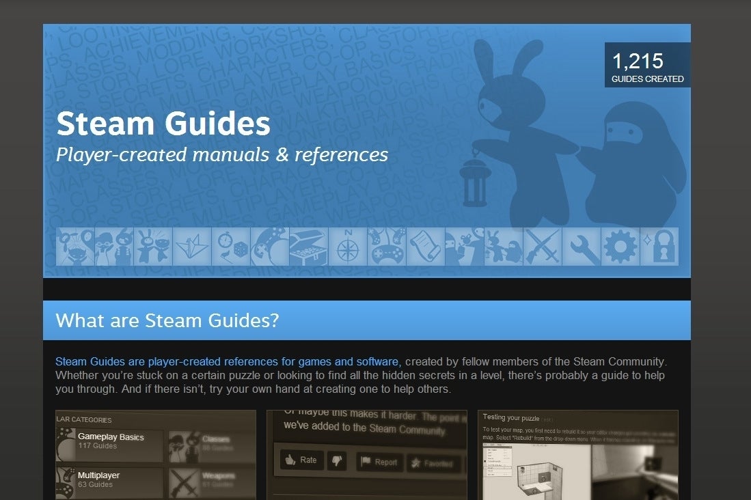Click the padlock secrets icon
Image resolution: width=751 pixels, height=500 pixels.
(659, 246)
